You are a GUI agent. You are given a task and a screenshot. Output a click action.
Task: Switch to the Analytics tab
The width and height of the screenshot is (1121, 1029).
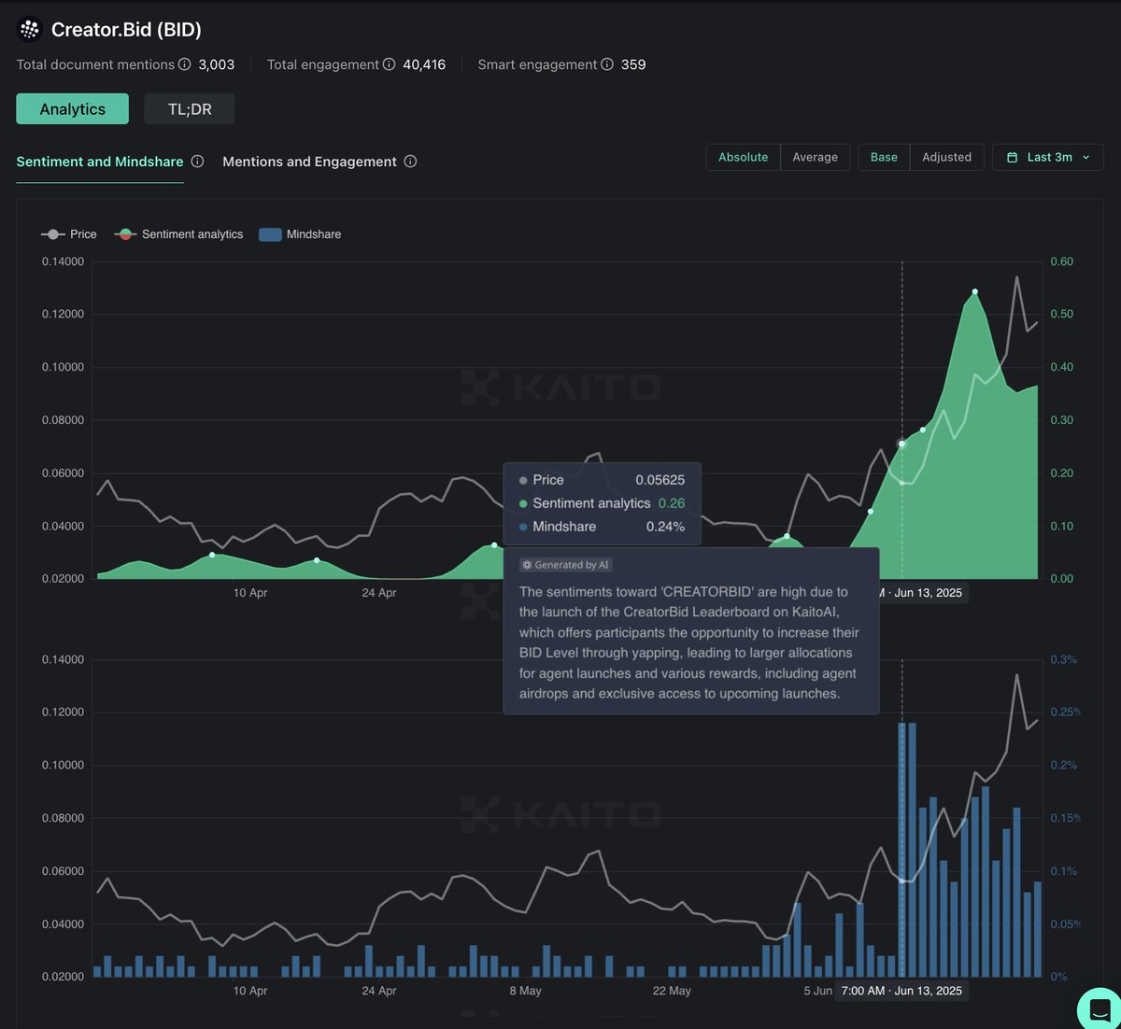click(73, 109)
